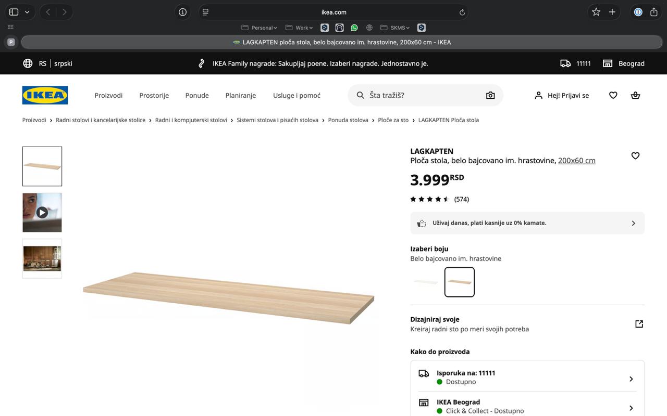Open the shopping basket icon
Image resolution: width=667 pixels, height=416 pixels.
coord(635,95)
